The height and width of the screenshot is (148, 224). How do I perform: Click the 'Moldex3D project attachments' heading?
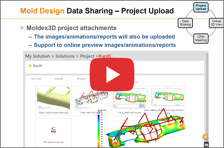[x=72, y=28]
